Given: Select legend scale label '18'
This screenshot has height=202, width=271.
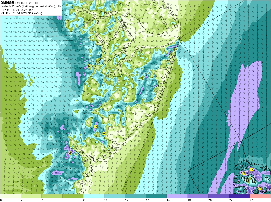Looking at the screenshot, I should coord(189,200).
